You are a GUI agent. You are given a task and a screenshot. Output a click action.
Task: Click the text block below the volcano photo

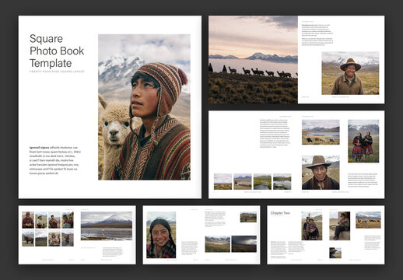[112, 252]
